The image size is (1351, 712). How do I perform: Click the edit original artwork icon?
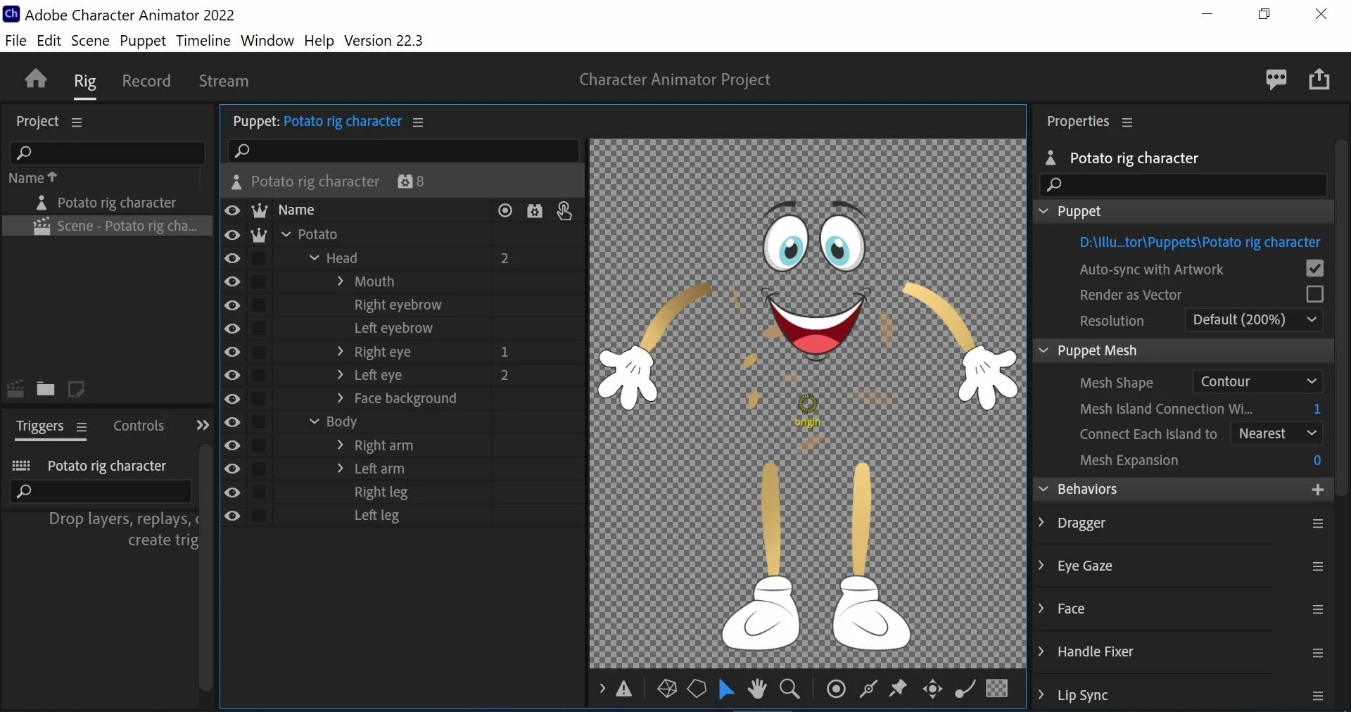click(x=76, y=388)
